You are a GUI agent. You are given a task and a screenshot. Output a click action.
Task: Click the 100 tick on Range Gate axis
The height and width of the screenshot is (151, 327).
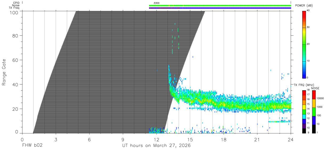(14, 13)
